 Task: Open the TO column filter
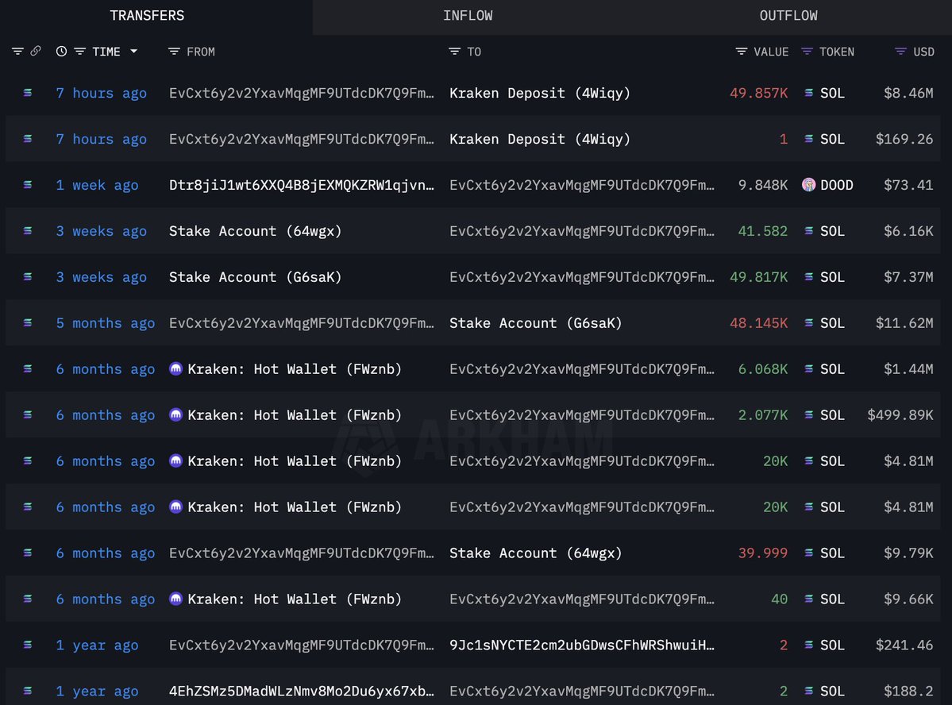[x=454, y=52]
